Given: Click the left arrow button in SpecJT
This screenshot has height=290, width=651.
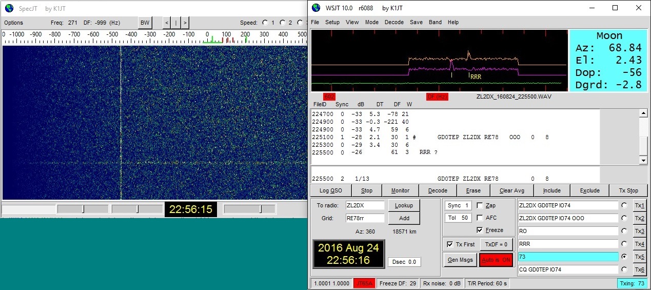Looking at the screenshot, I should pyautogui.click(x=166, y=23).
